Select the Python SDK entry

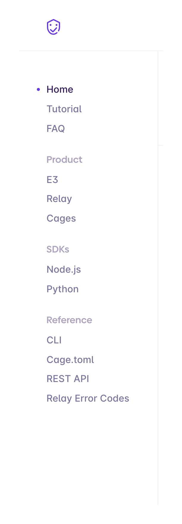[x=62, y=289]
